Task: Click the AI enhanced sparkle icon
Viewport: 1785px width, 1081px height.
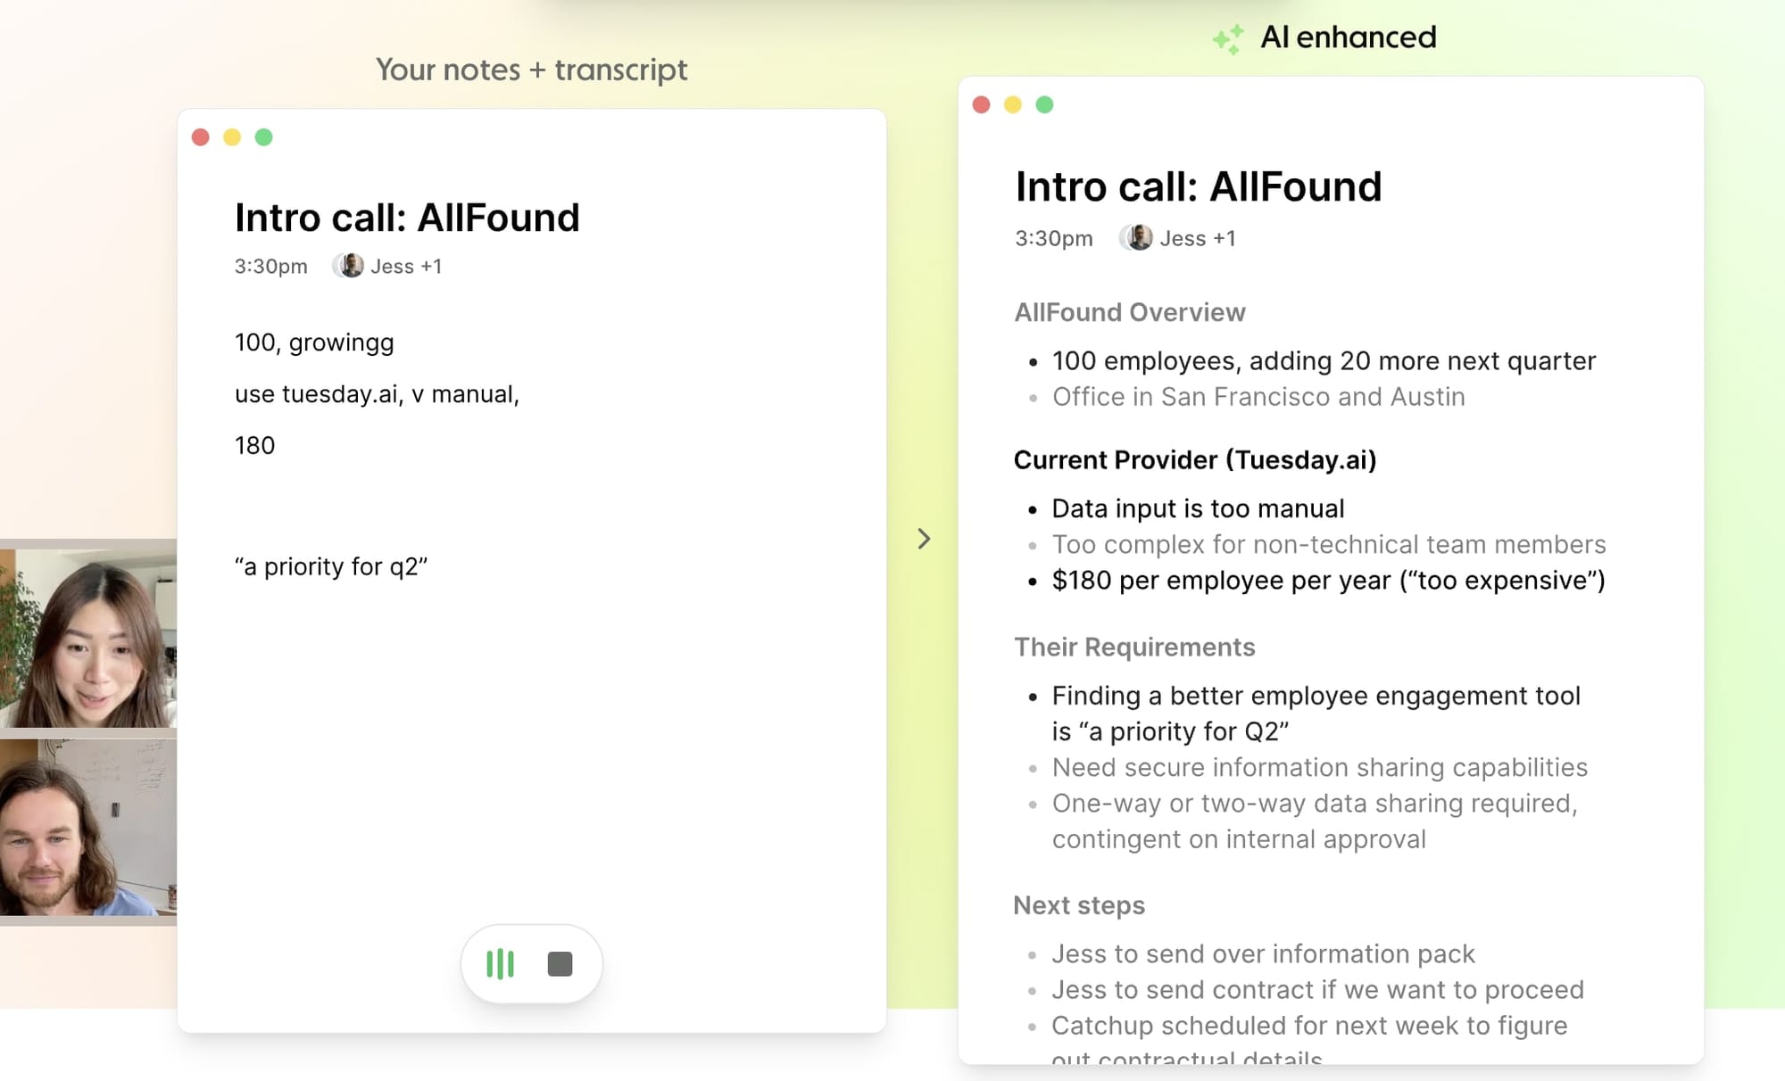Action: coord(1228,39)
